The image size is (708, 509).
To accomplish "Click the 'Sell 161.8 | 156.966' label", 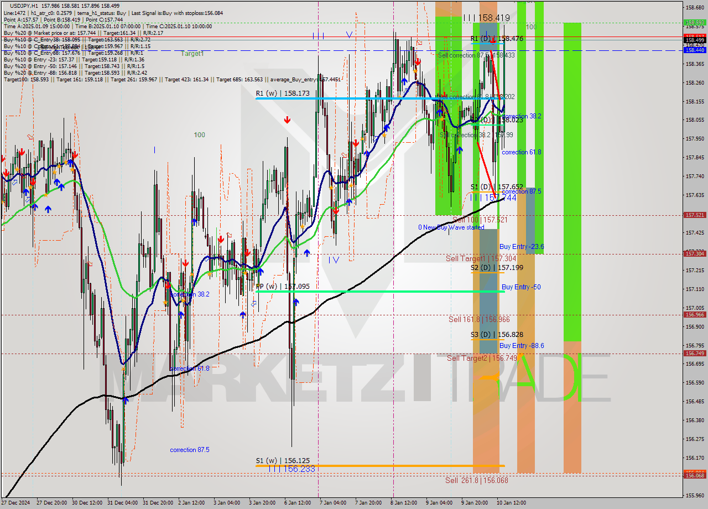I will [x=479, y=319].
